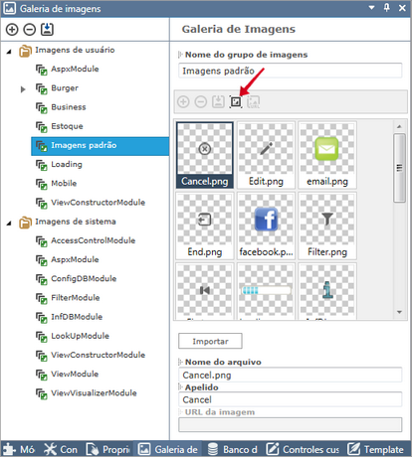Collapse the Imagens de sistema folder
This screenshot has width=412, height=457.
[9, 224]
